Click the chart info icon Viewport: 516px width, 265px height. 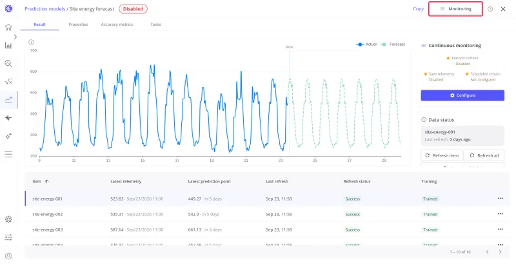pyautogui.click(x=31, y=42)
